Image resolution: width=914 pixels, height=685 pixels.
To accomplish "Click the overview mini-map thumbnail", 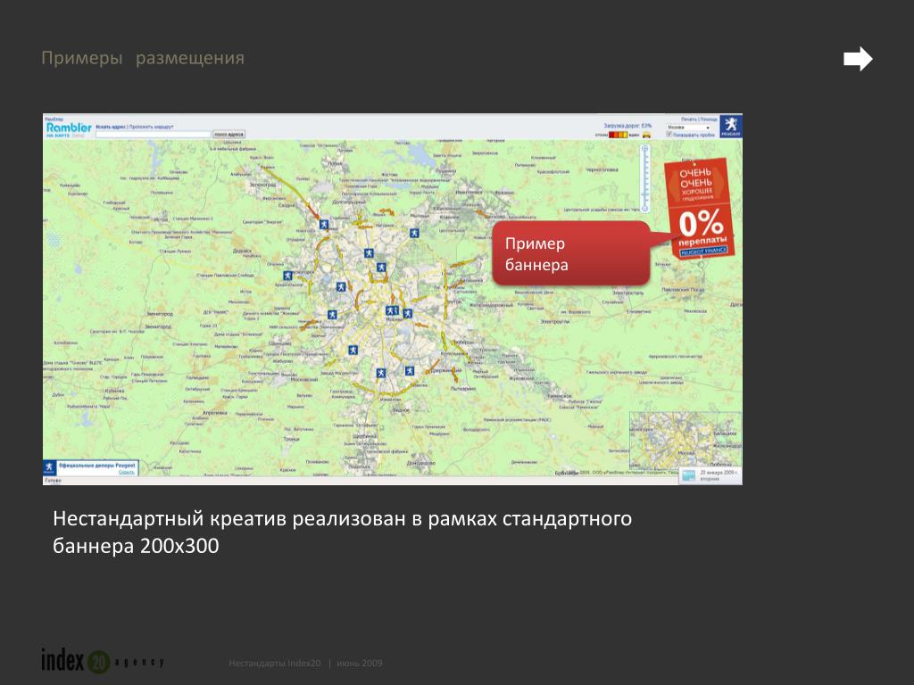I will coord(685,441).
